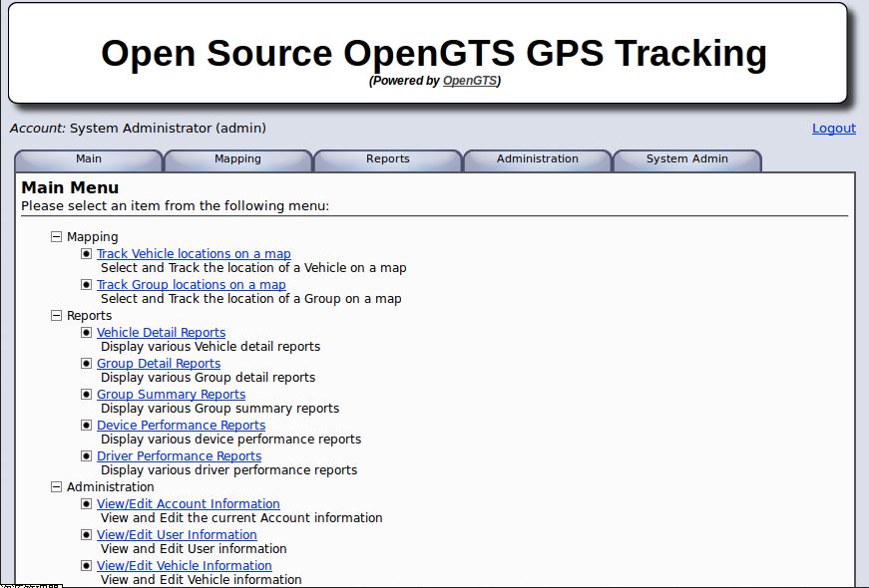
Task: Collapse the Administration section
Action: 56,487
